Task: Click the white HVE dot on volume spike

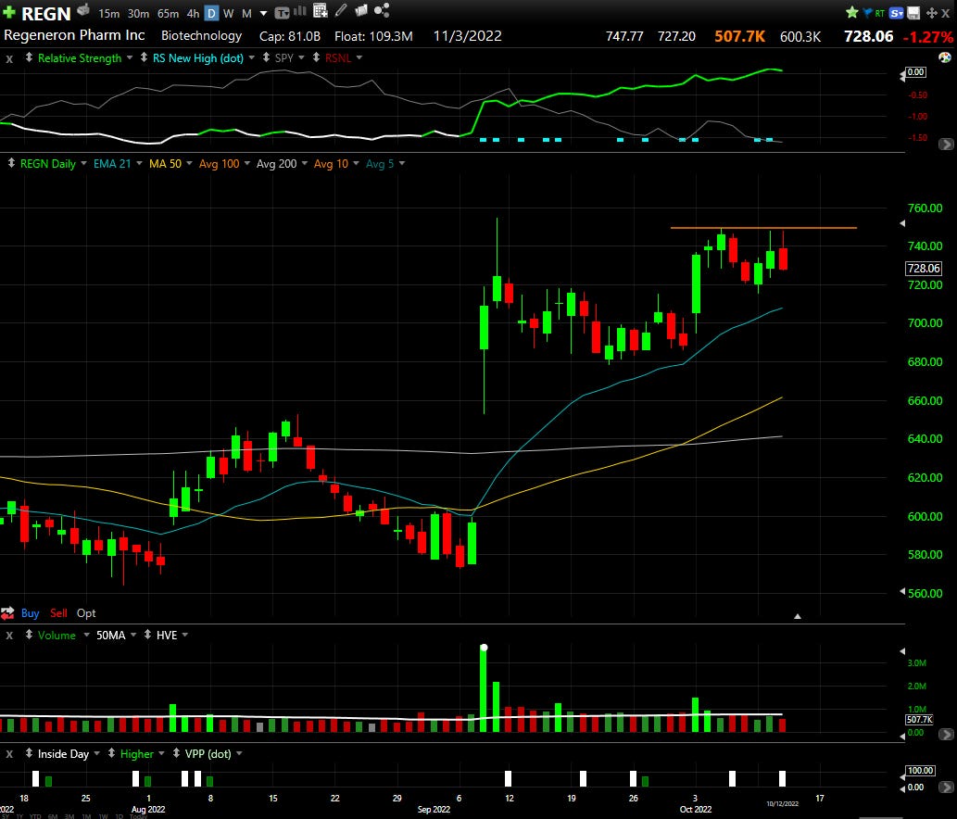Action: click(x=484, y=648)
